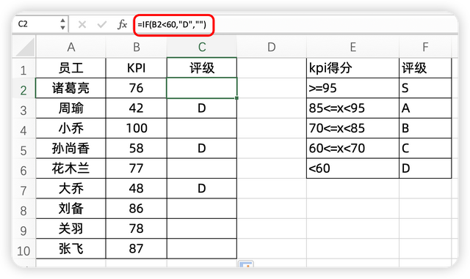The width and height of the screenshot is (470, 279).
Task: Click the KPI header cell in column B
Action: [137, 68]
